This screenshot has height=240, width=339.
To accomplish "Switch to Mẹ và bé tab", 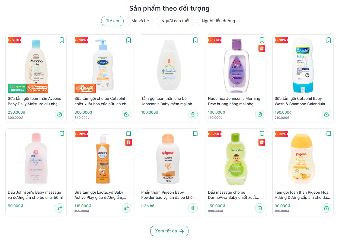I will pyautogui.click(x=140, y=21).
